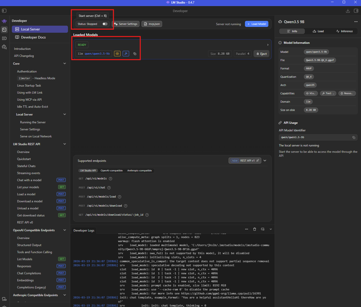Screen dimensions: 361x307
Task: Click the yellow vision eye capability badge
Action: [117, 54]
